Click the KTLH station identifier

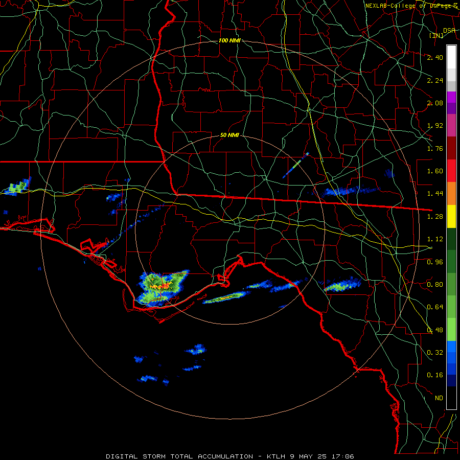(x=277, y=456)
